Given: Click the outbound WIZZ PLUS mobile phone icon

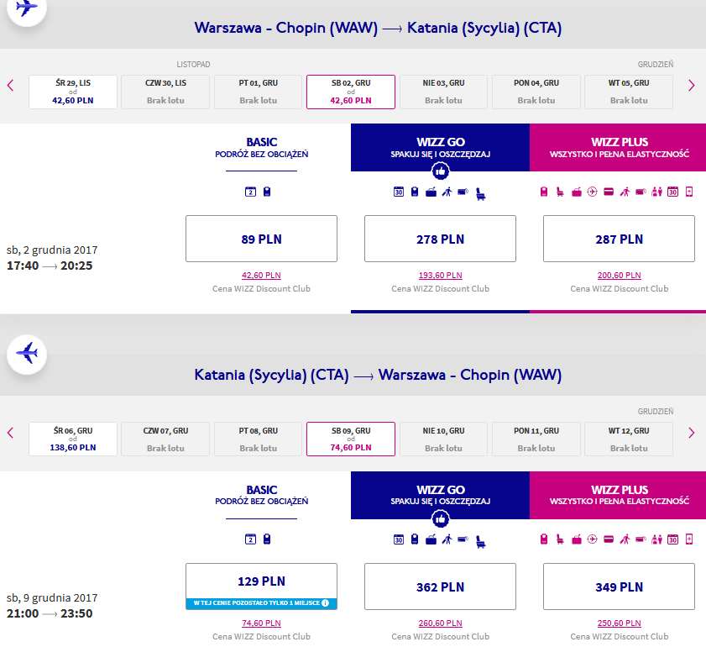Looking at the screenshot, I should coord(689,192).
